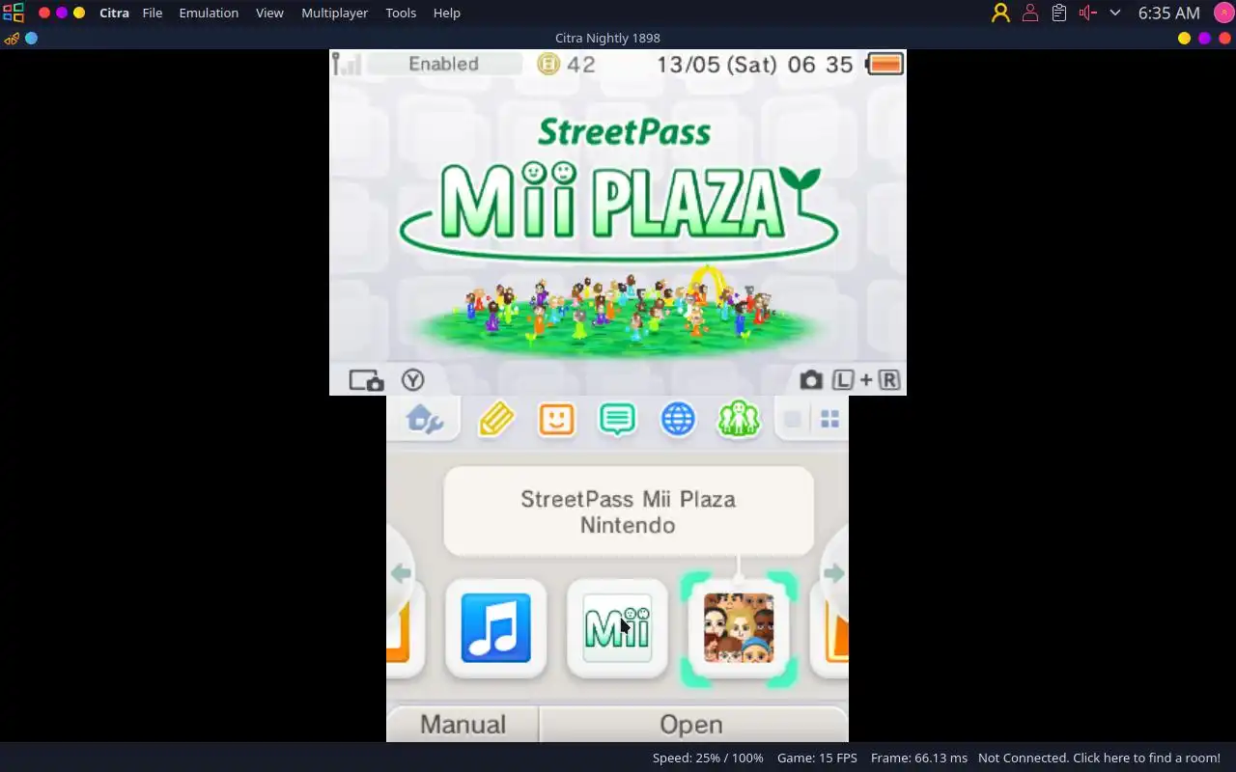Open the Emulation menu

click(x=209, y=13)
